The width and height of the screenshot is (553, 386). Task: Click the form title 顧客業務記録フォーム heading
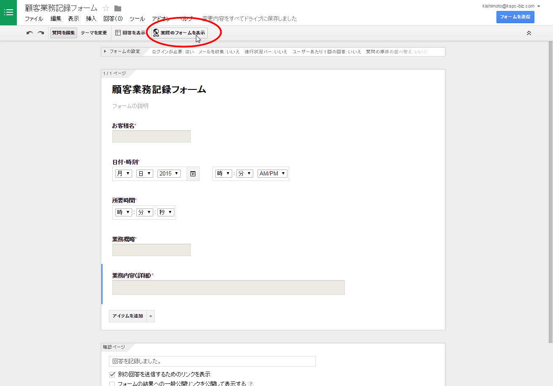click(159, 89)
